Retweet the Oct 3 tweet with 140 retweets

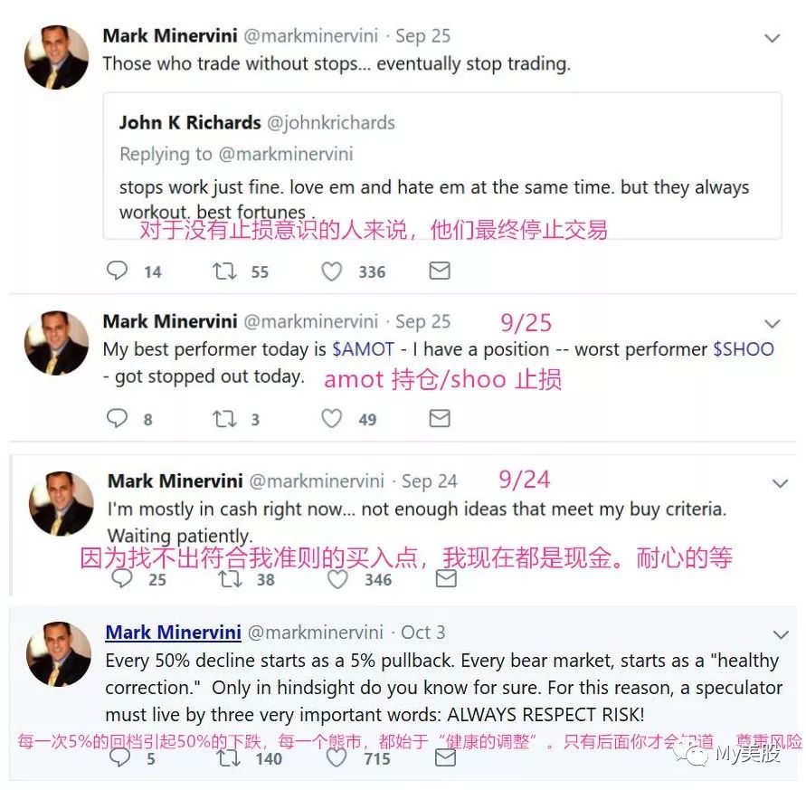coord(228,757)
